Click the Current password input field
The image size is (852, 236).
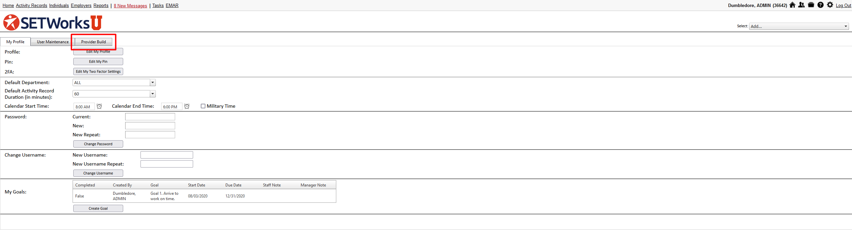tap(150, 117)
